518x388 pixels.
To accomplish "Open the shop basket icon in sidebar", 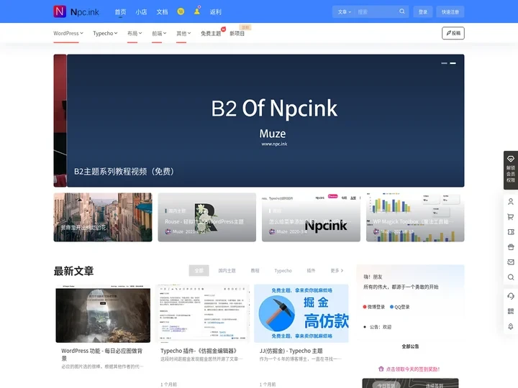I will tap(511, 246).
